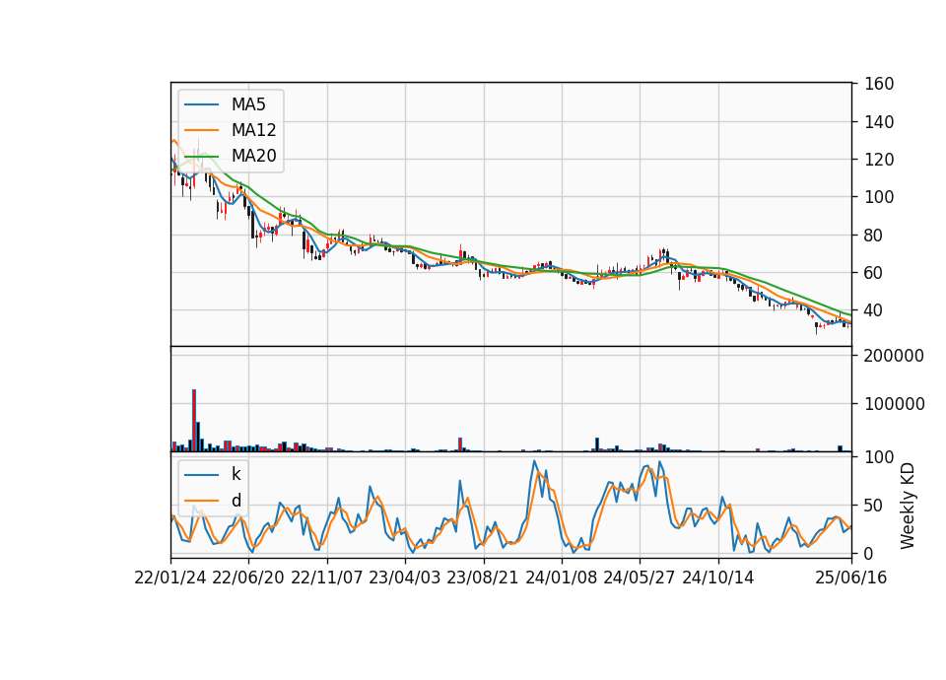The image size is (946, 680).
Task: Click the k legend entry
Action: pyautogui.click(x=213, y=474)
